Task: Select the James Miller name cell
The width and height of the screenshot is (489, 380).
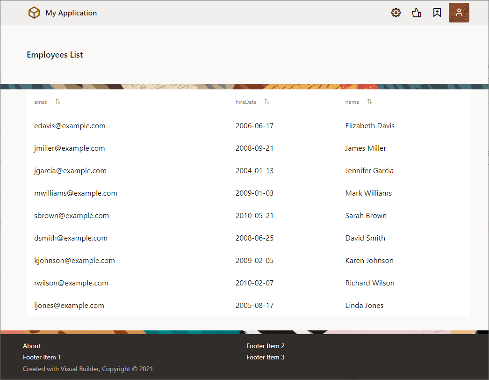Action: [366, 148]
